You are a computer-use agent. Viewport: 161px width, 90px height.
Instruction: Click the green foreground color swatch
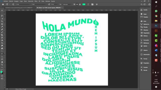pyautogui.click(x=1, y=72)
